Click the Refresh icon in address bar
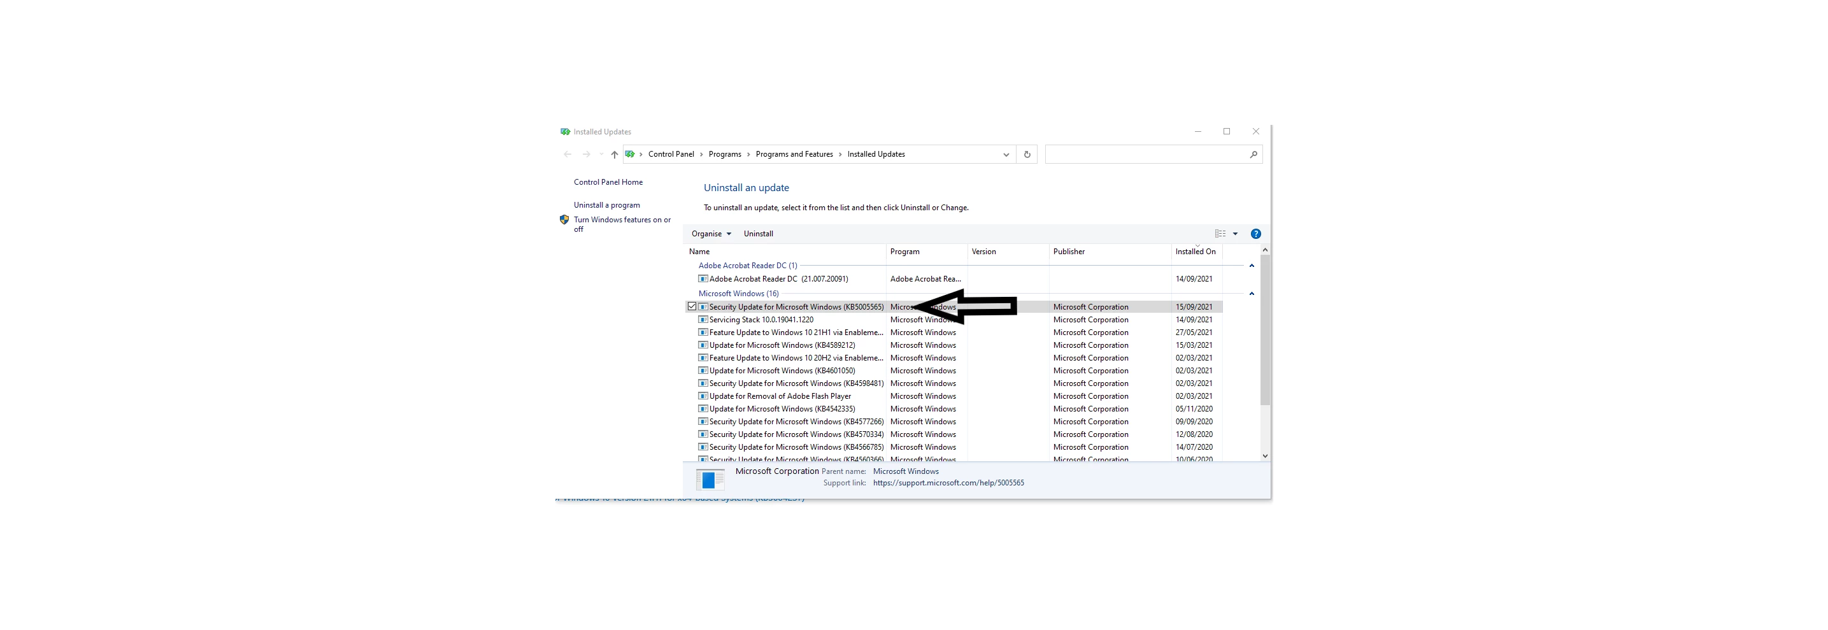1828x630 pixels. click(x=1027, y=155)
